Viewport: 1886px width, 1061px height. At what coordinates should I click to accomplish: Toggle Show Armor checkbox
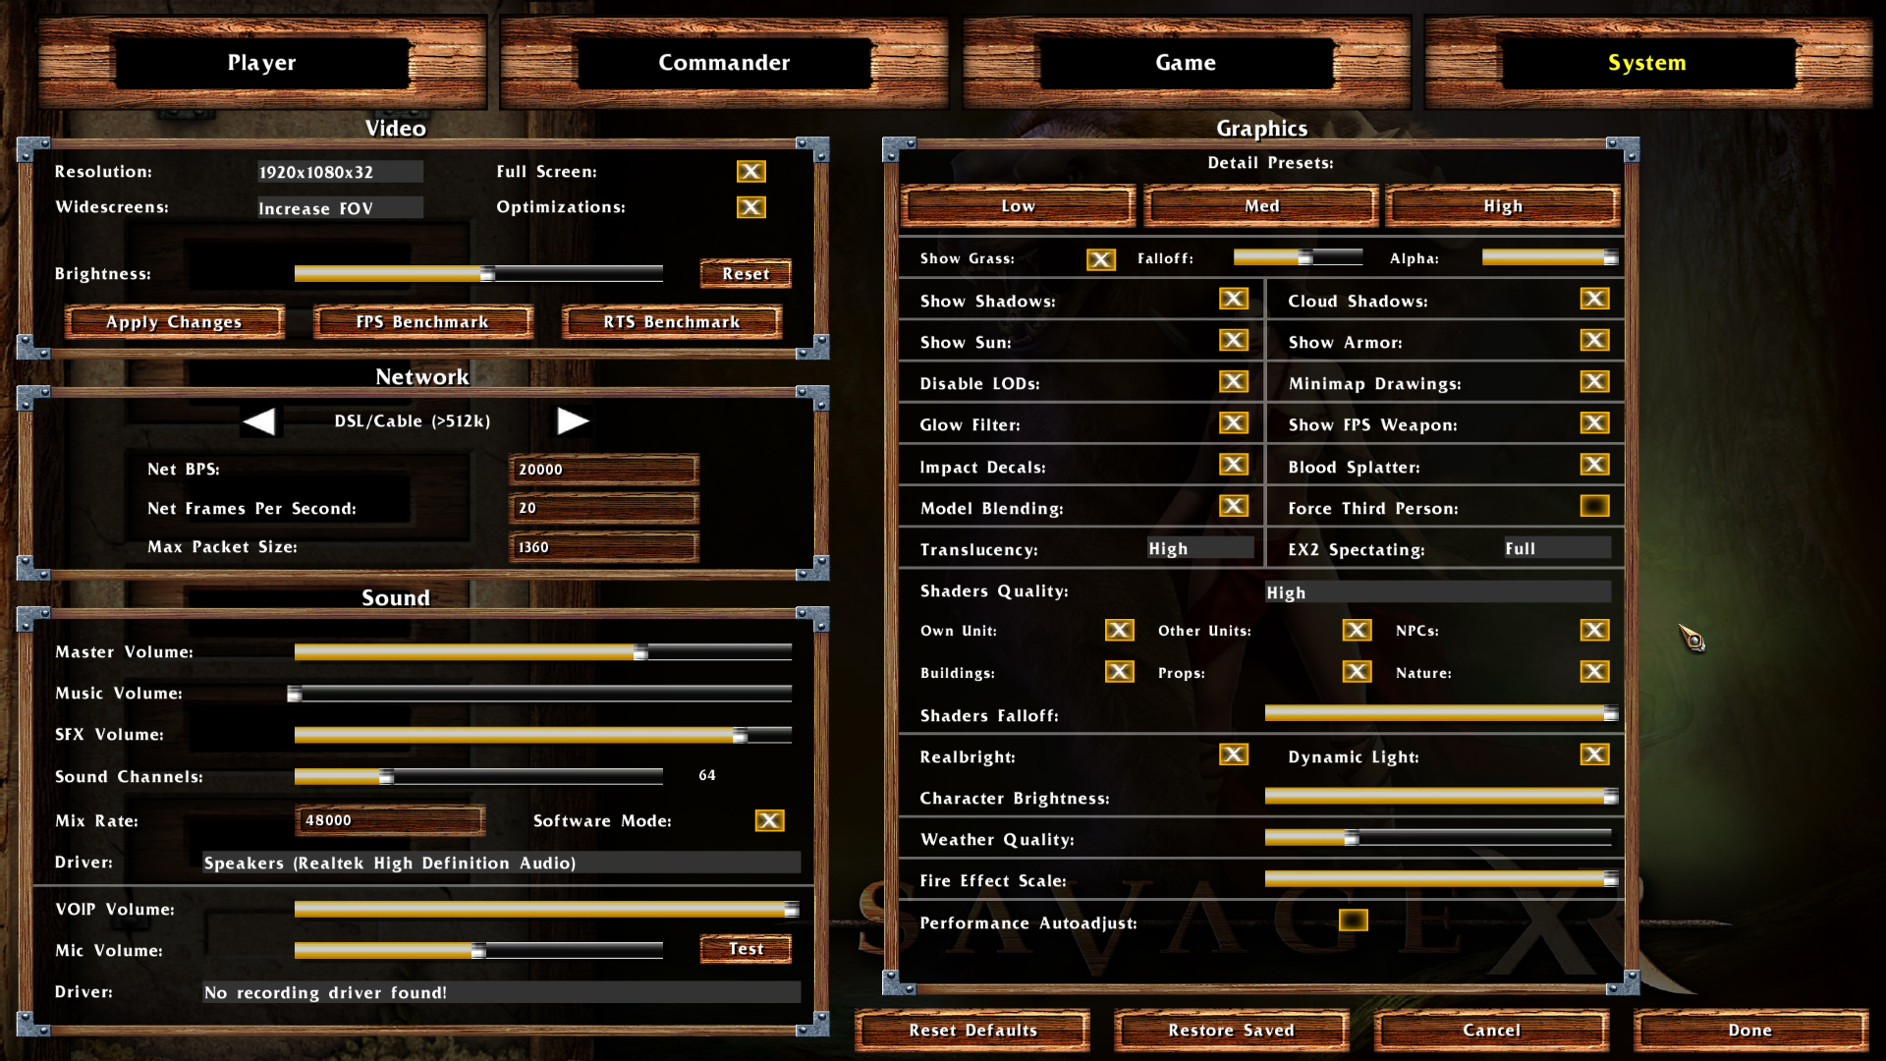tap(1594, 340)
